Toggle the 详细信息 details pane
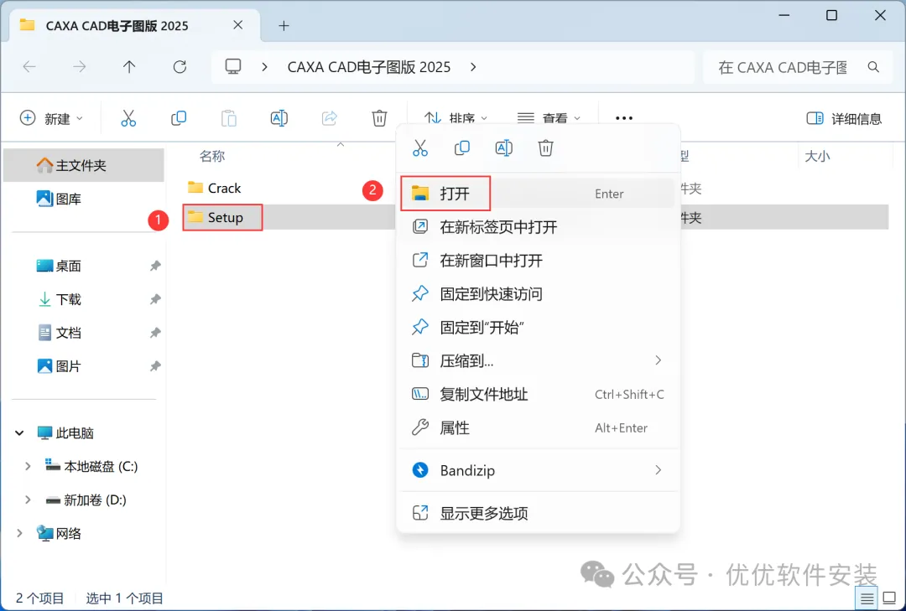Viewport: 906px width, 611px height. [844, 118]
